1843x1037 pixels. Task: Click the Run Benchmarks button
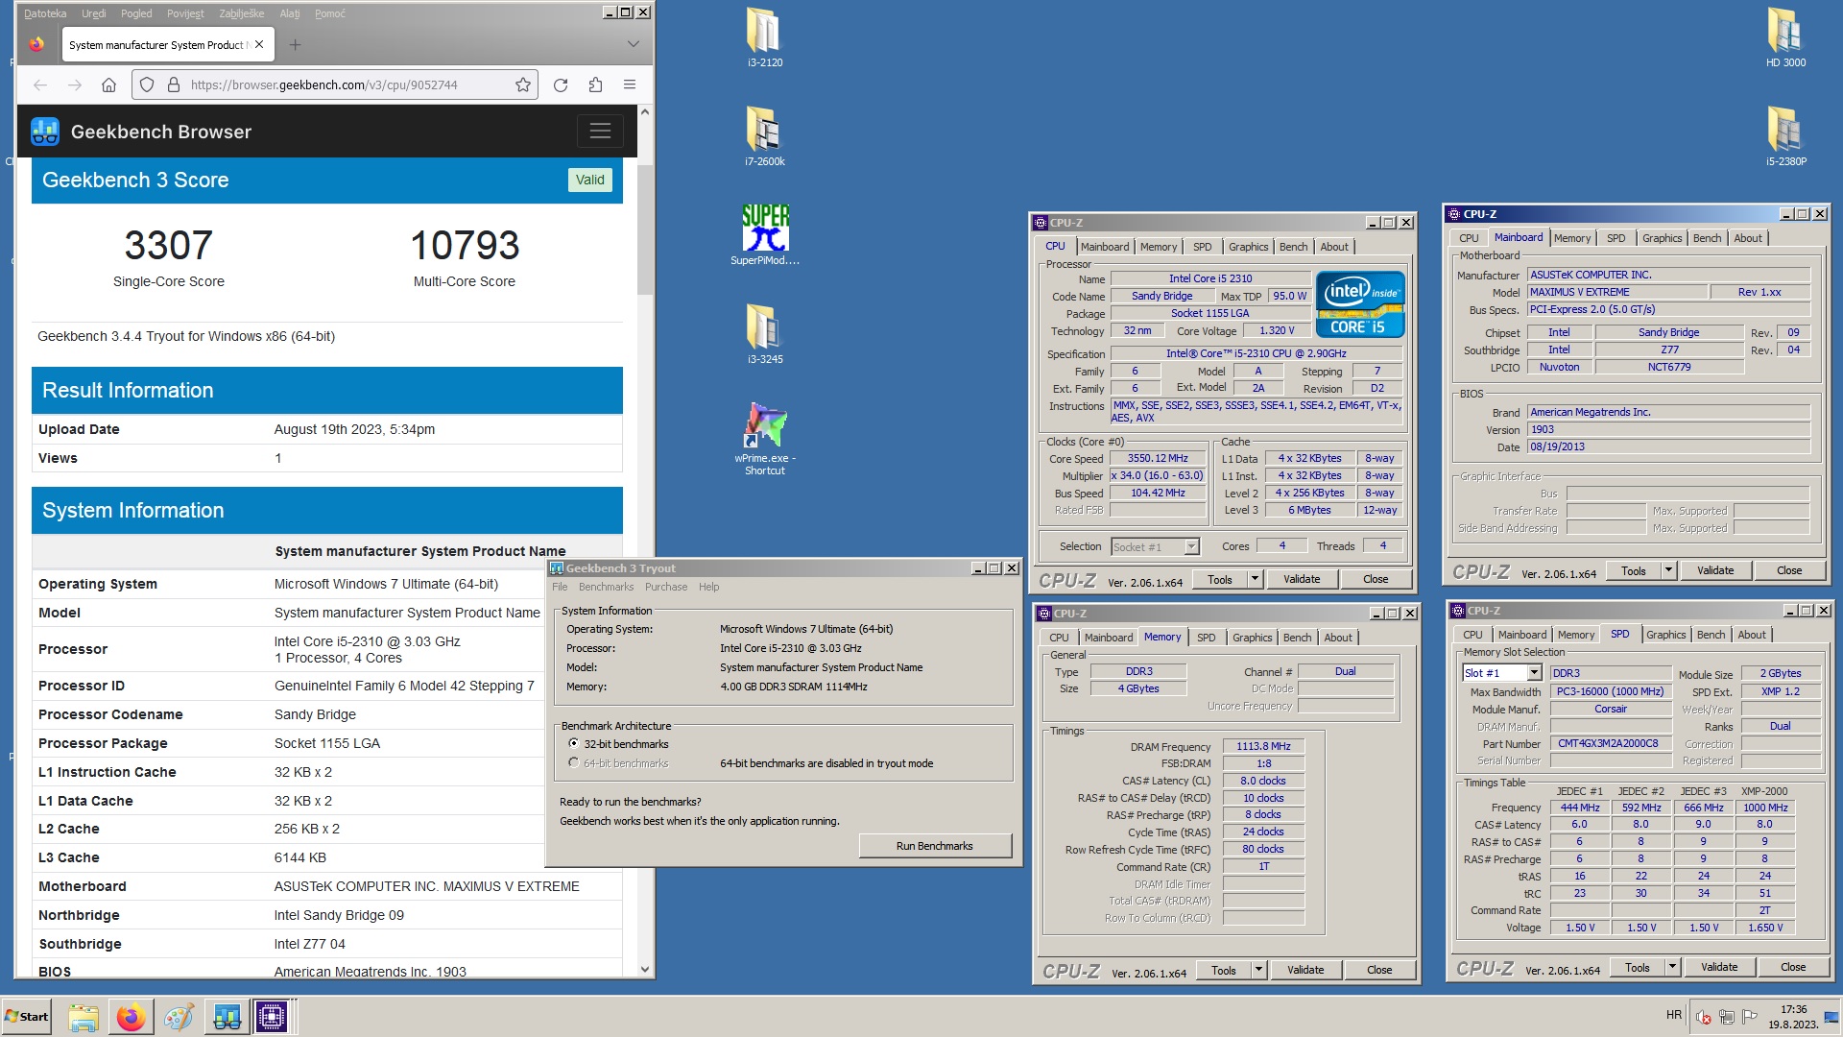934,846
